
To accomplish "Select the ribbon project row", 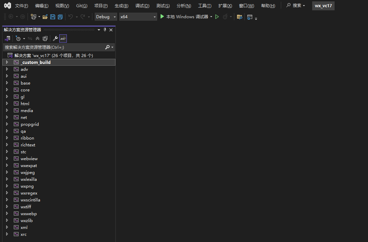I will tap(59, 138).
